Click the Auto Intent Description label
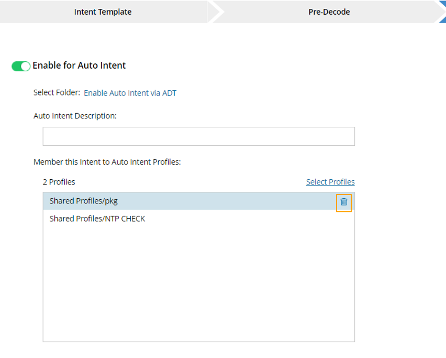The width and height of the screenshot is (446, 358). [75, 116]
